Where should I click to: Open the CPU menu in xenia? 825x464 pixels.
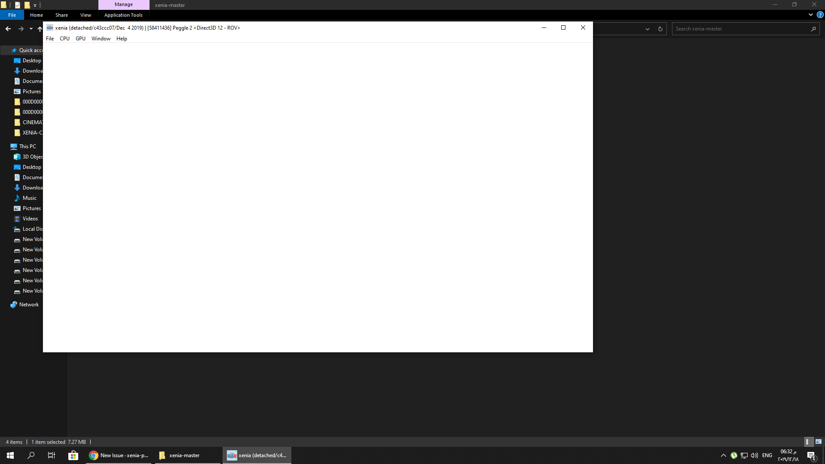[64, 39]
